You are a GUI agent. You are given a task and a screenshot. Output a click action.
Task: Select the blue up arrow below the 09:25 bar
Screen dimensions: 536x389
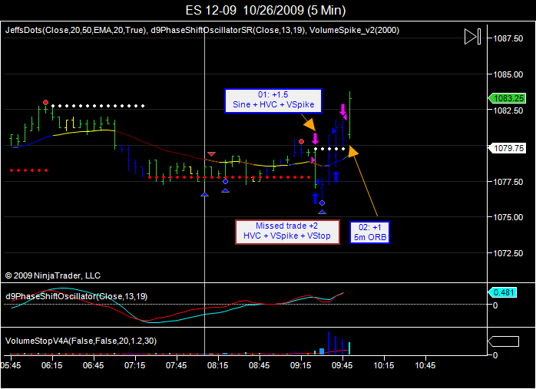click(x=315, y=198)
